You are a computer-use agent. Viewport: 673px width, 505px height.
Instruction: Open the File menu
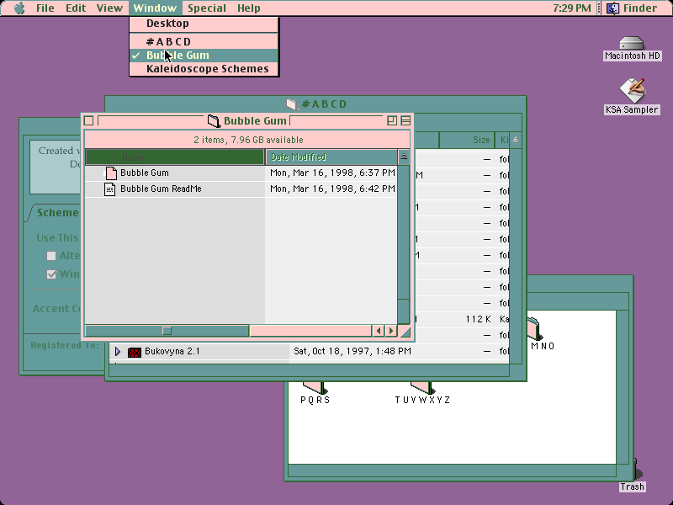45,8
